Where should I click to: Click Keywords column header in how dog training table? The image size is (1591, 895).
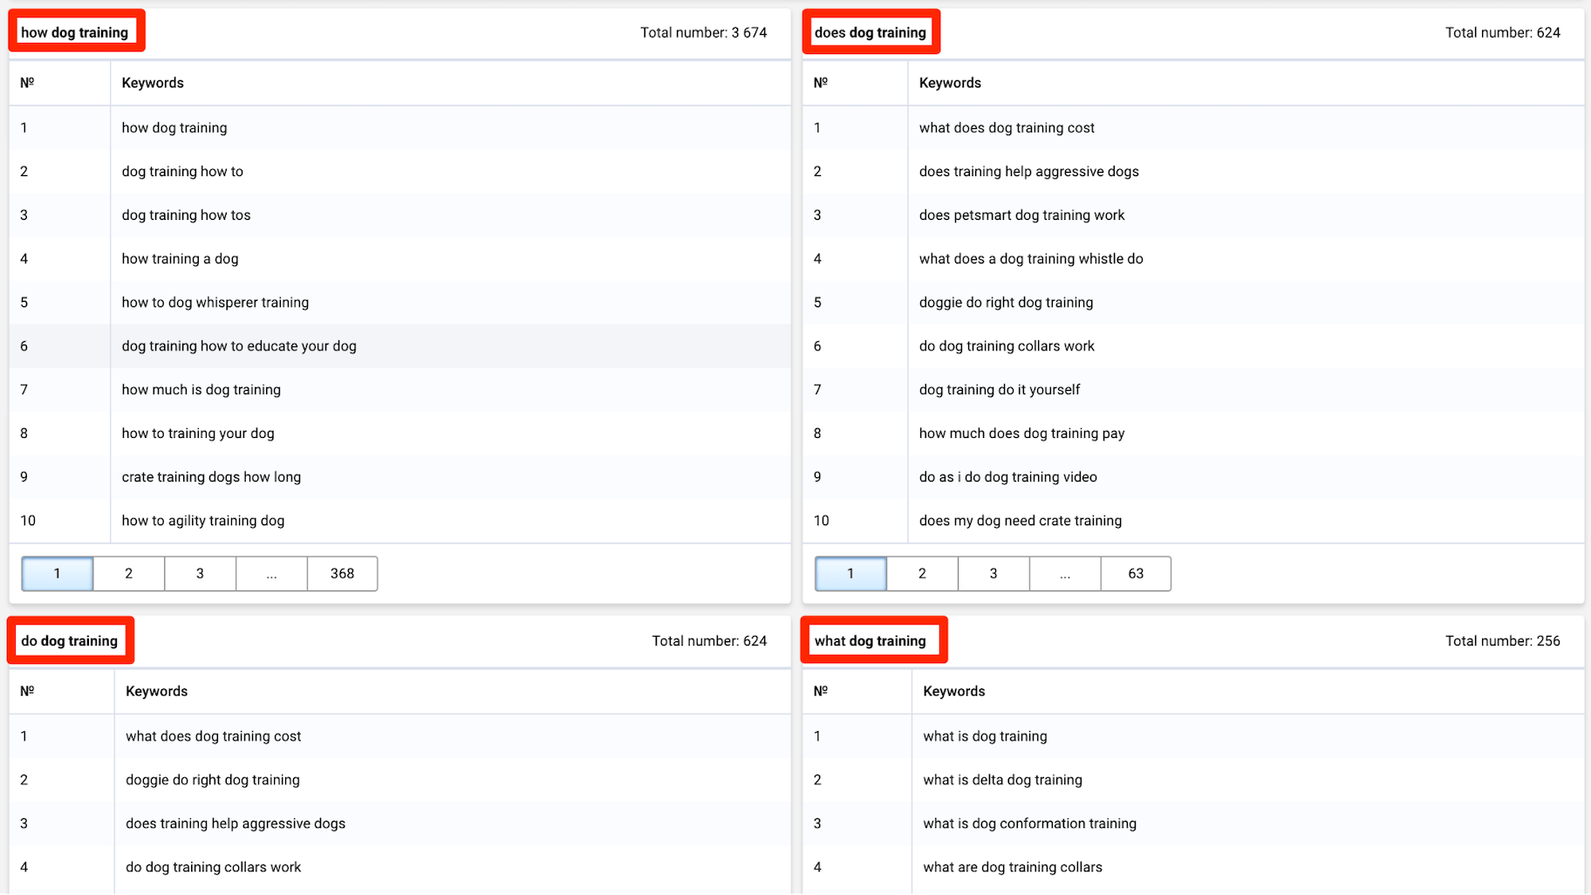[x=153, y=83]
